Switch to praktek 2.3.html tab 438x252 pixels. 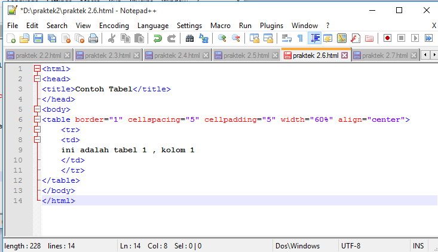coord(108,56)
